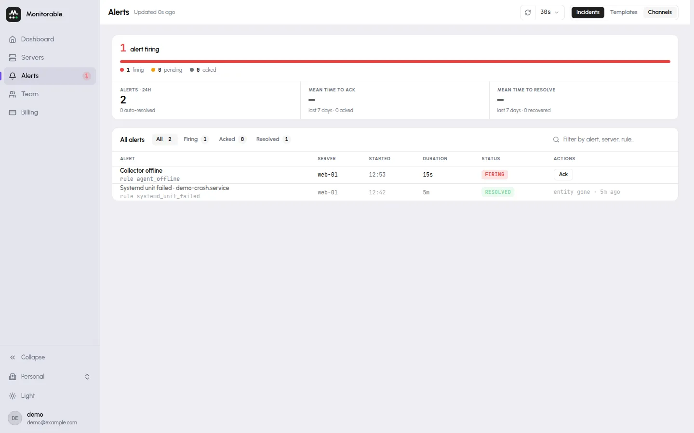This screenshot has height=433, width=694.
Task: Expand the Personal workspace switcher
Action: [x=50, y=377]
